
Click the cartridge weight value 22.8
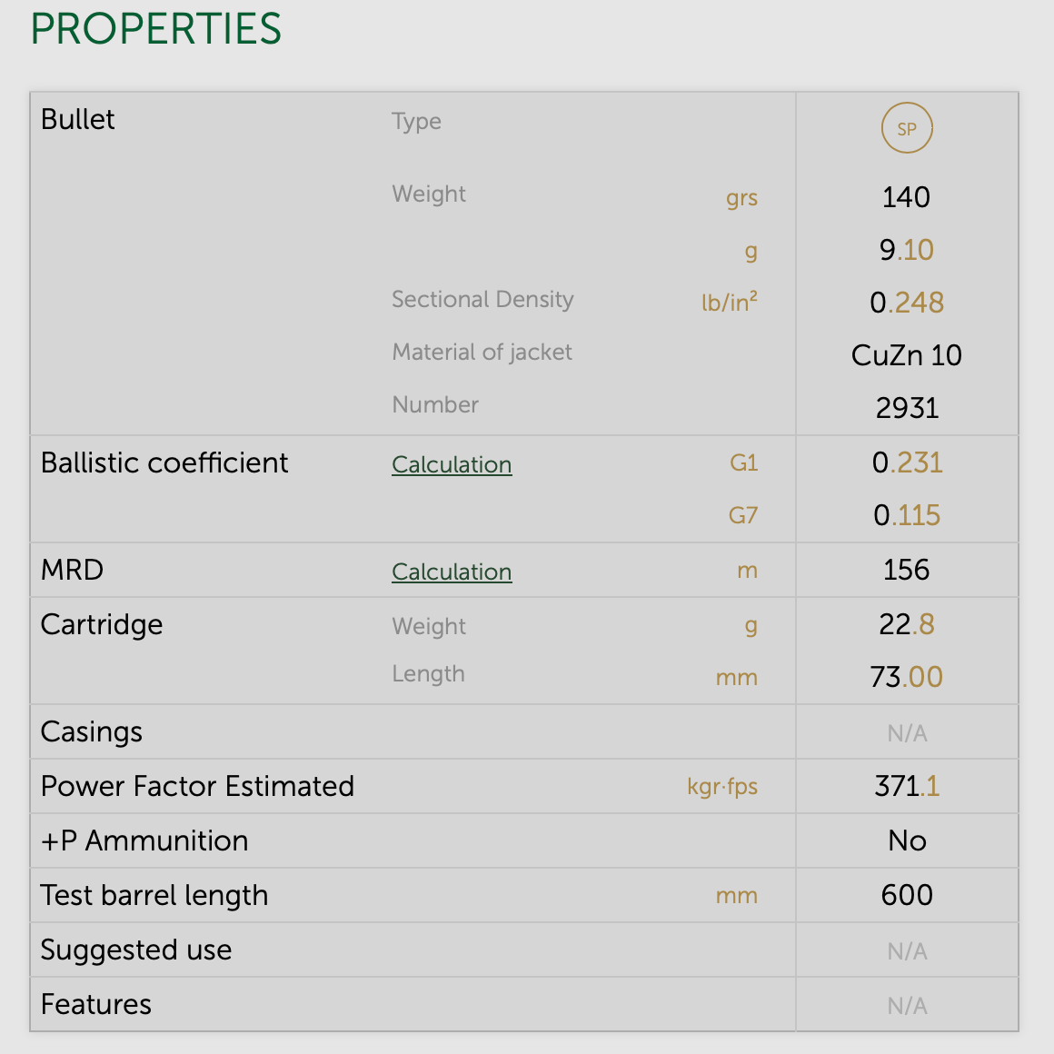point(906,624)
